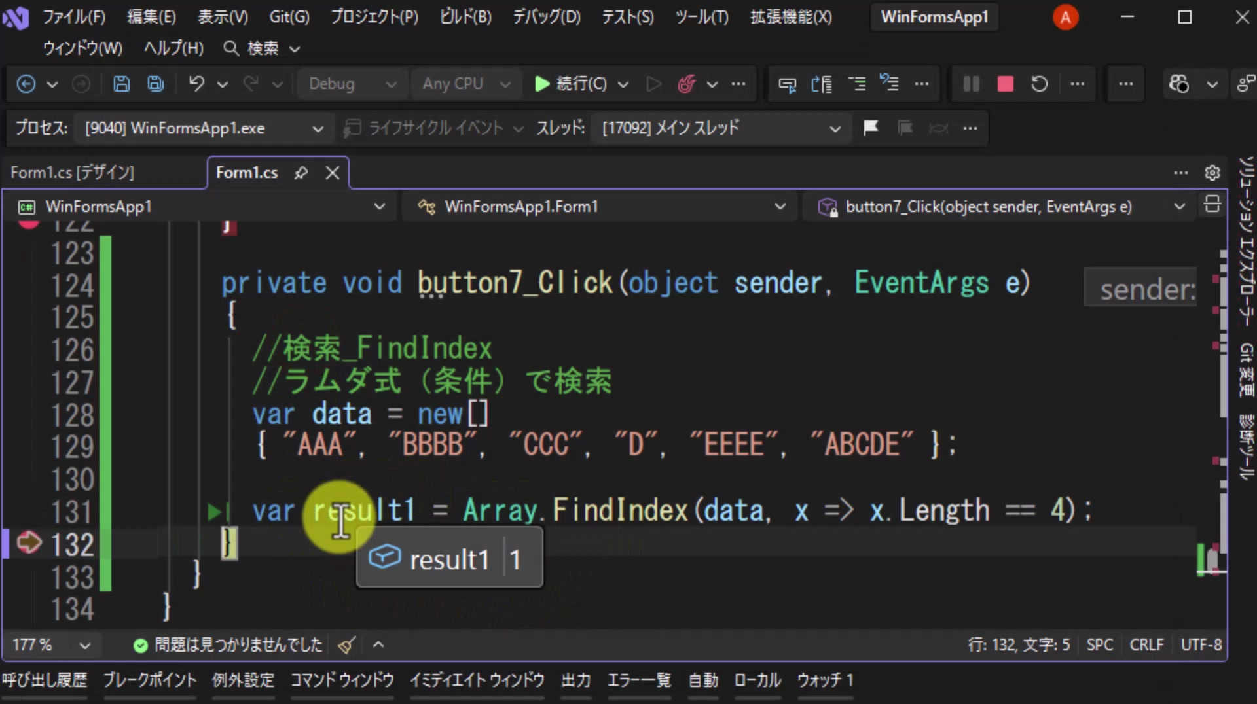The width and height of the screenshot is (1257, 704).
Task: Click the 検索 search box
Action: coord(262,48)
